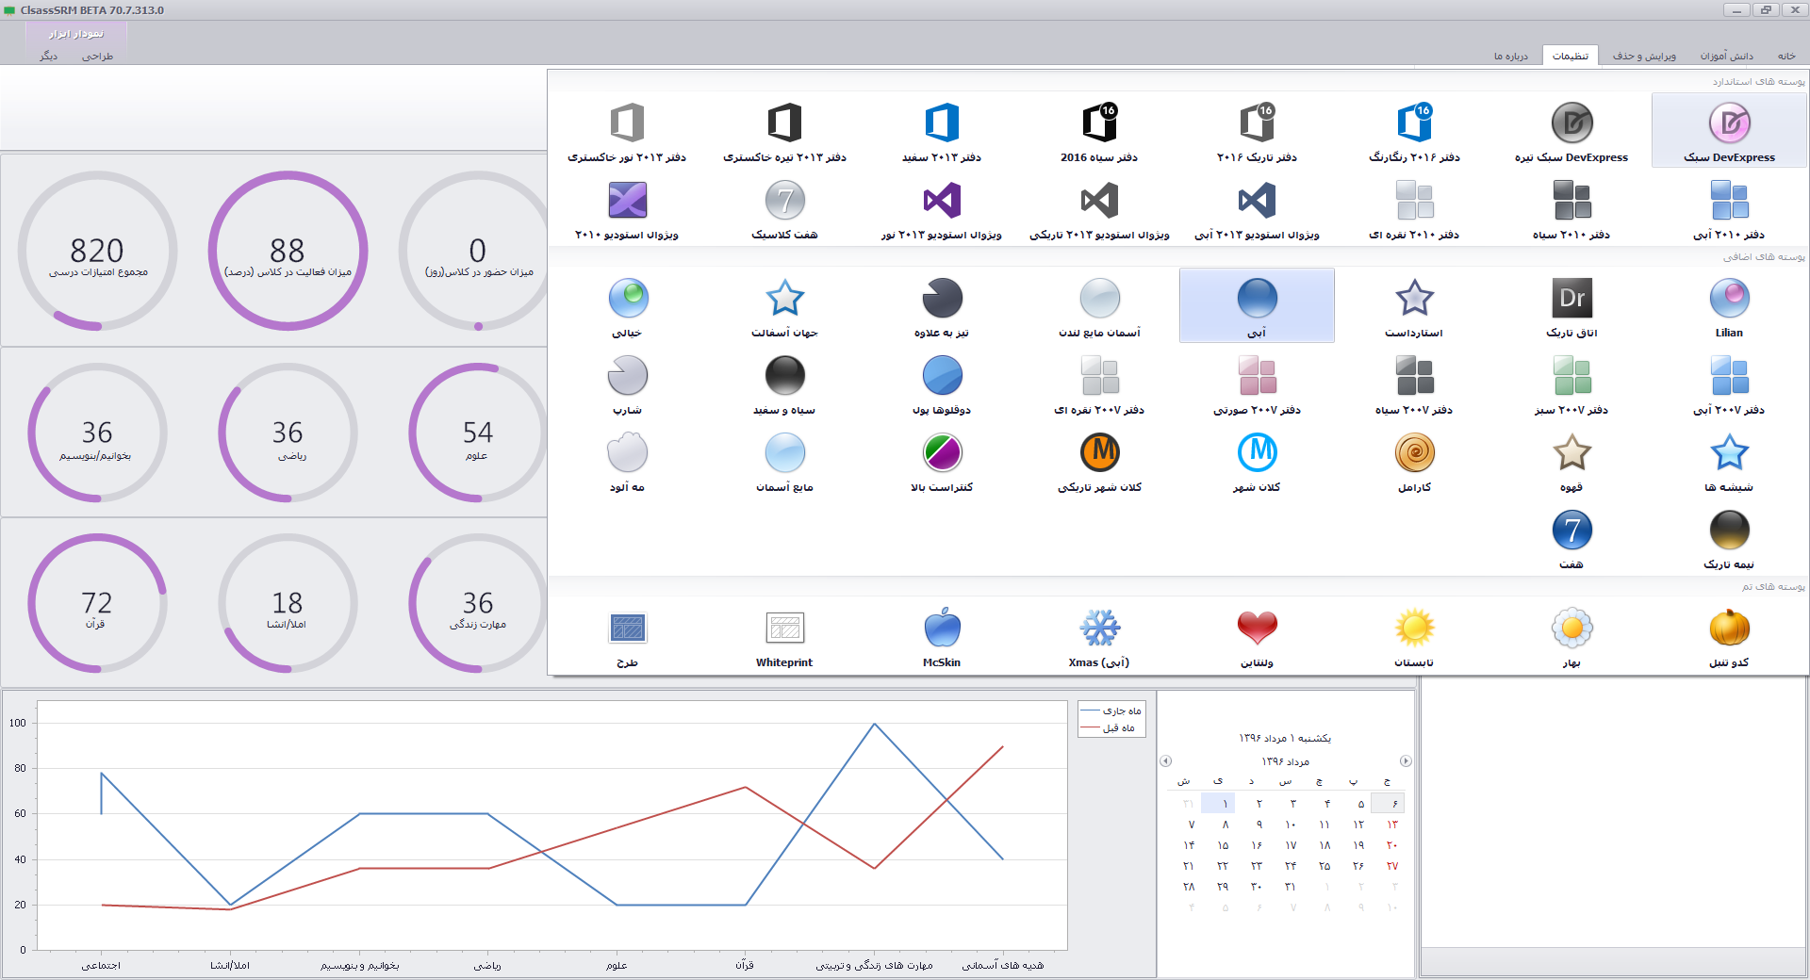1810x980 pixels.
Task: Apply the Office 2007 Silver skin
Action: [1099, 384]
